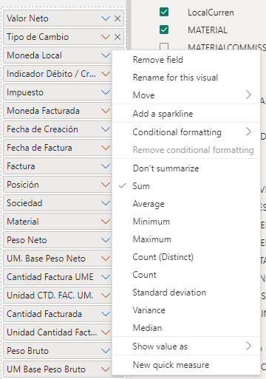Open the Fecha de Factura dropdown chevron

click(106, 148)
